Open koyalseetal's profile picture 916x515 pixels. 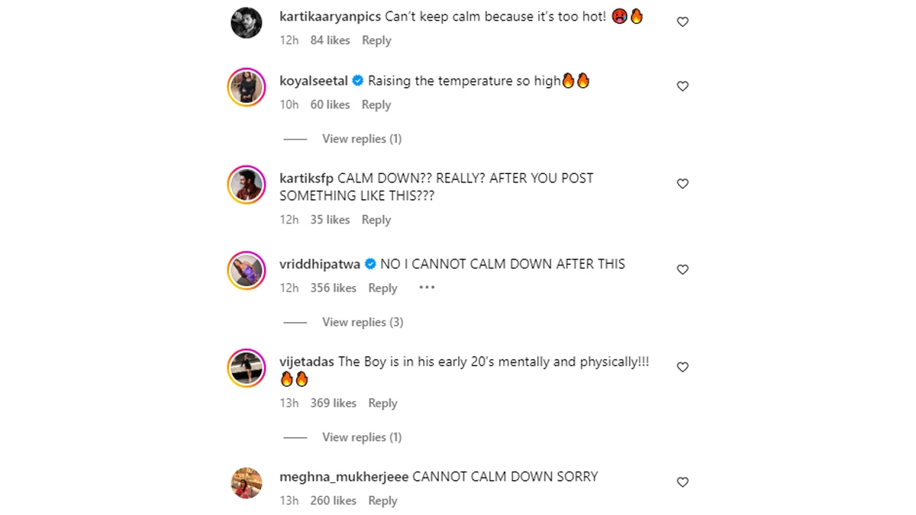click(x=247, y=88)
